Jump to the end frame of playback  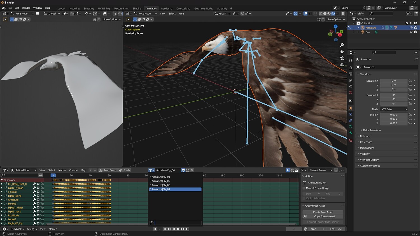coord(187,229)
